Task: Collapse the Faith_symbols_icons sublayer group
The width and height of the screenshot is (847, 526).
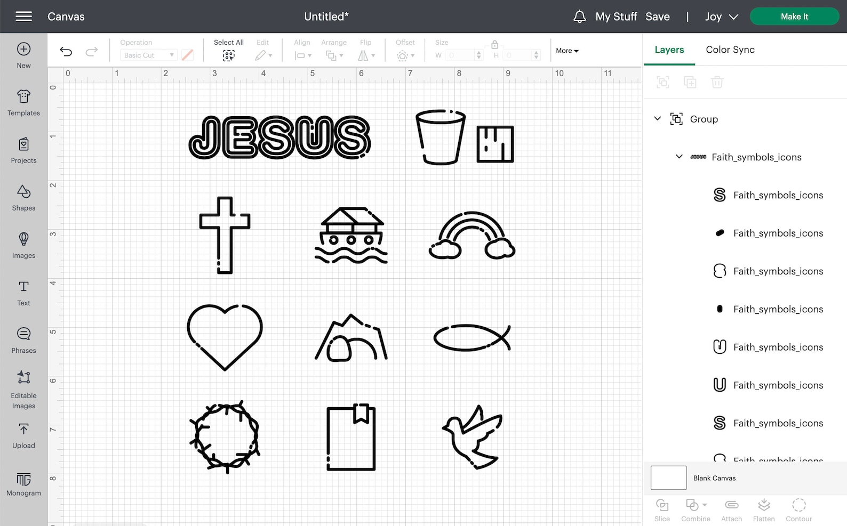Action: click(679, 157)
